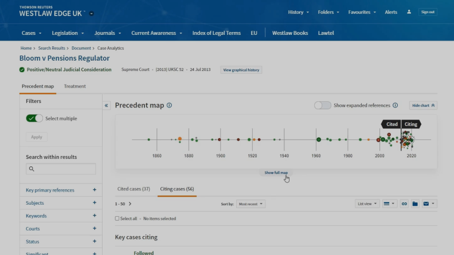Open the user profile icon

point(409,12)
